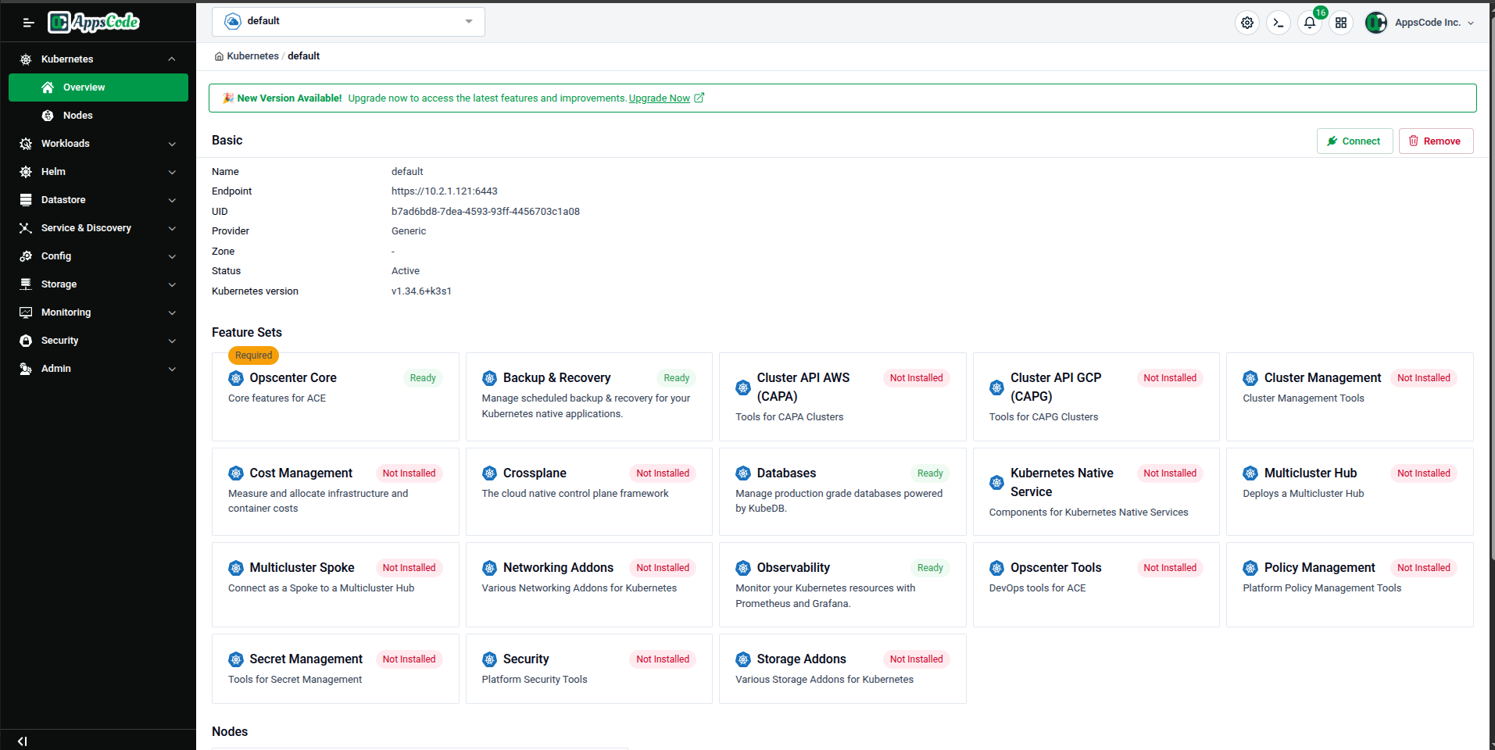Open the Helm section icon
The image size is (1495, 750).
pos(26,171)
